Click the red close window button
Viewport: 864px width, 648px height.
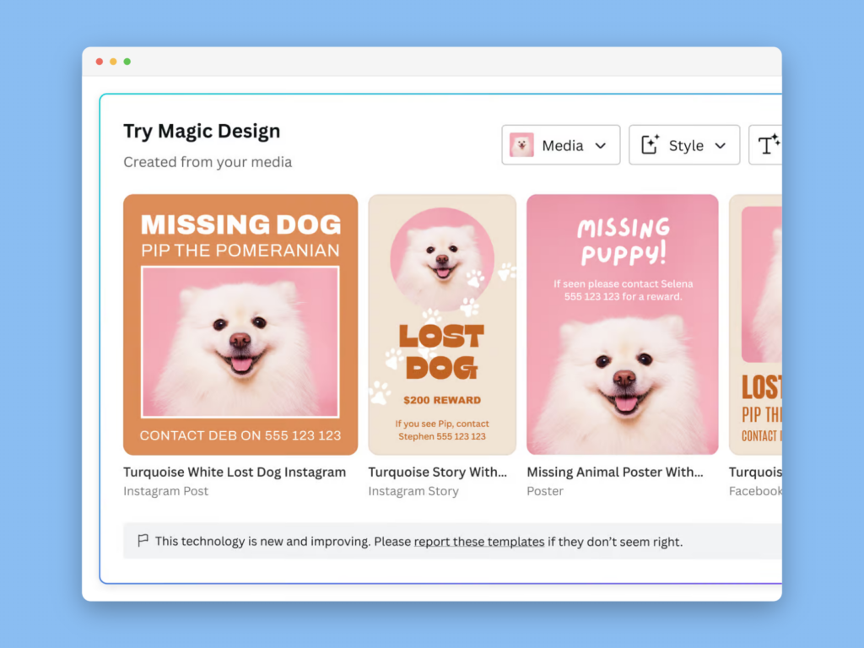click(x=100, y=62)
